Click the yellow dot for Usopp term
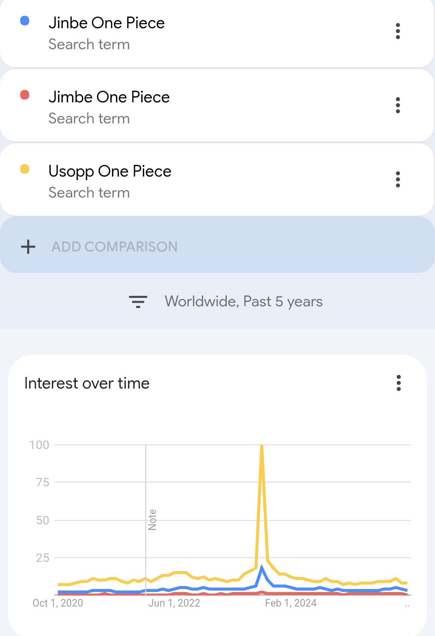Viewport: 435px width, 636px height. click(25, 169)
